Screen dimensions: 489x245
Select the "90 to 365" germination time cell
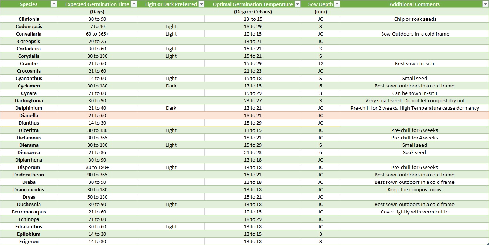tap(97, 175)
